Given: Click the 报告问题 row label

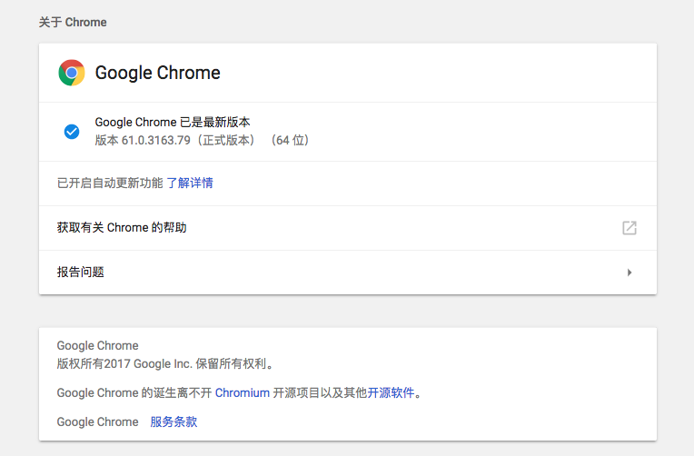Looking at the screenshot, I should pos(81,272).
